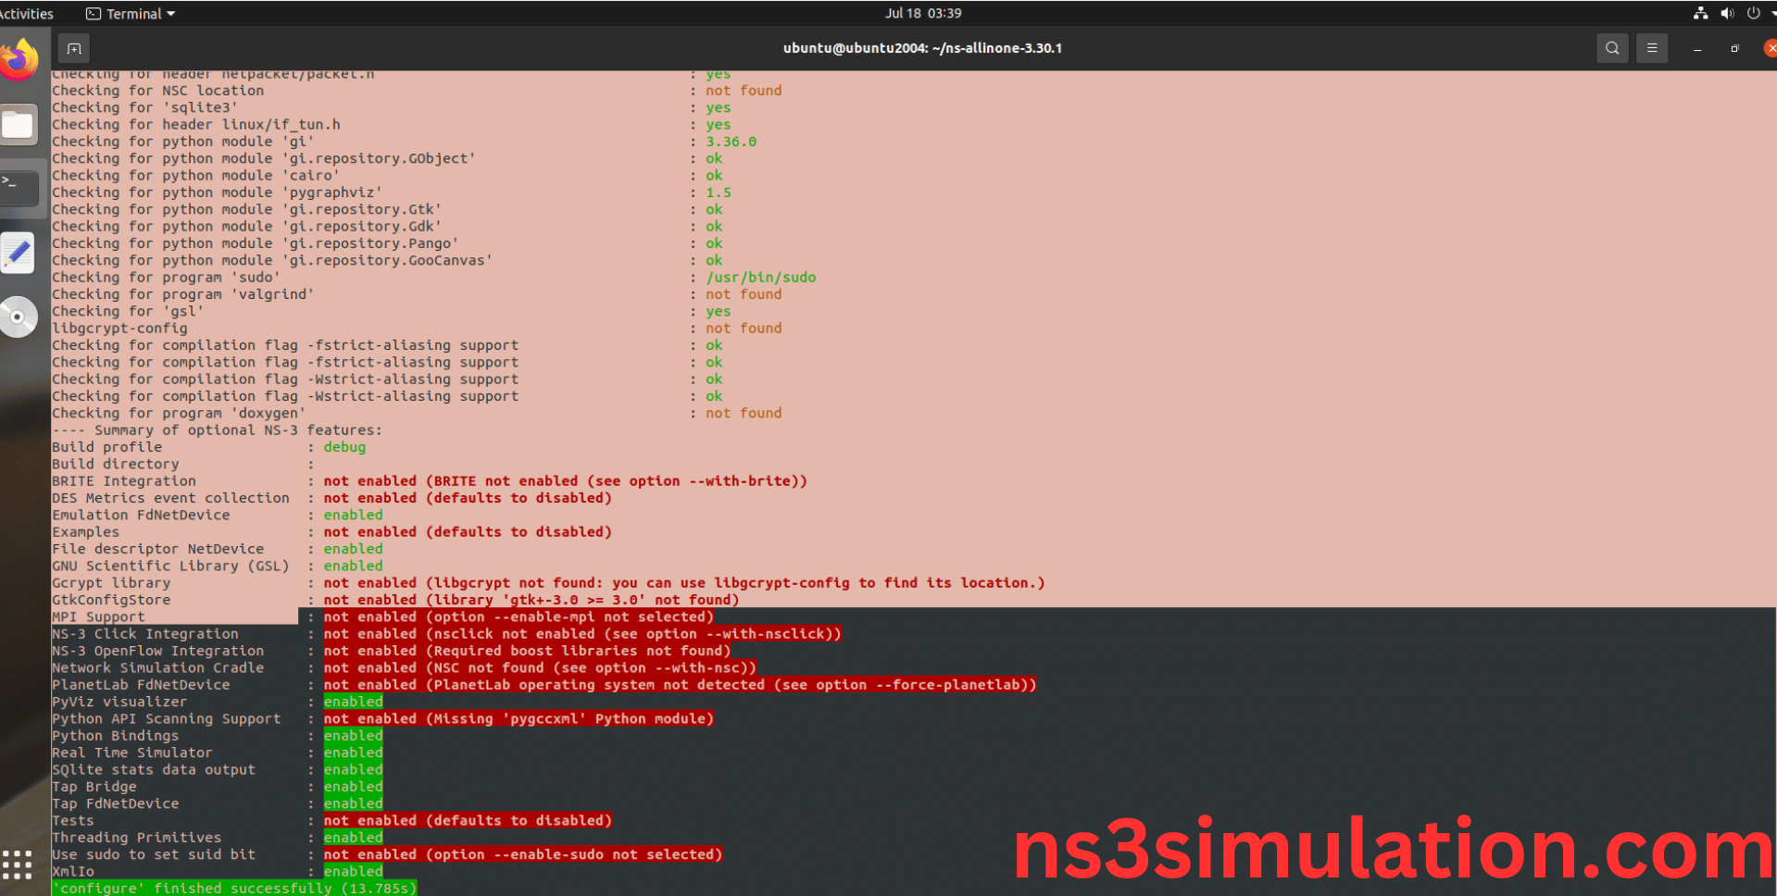Open terminal search magnifier
This screenshot has height=896, width=1777.
pyautogui.click(x=1612, y=48)
